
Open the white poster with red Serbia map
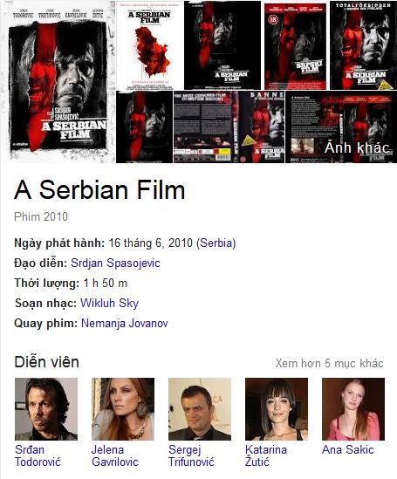(x=150, y=45)
